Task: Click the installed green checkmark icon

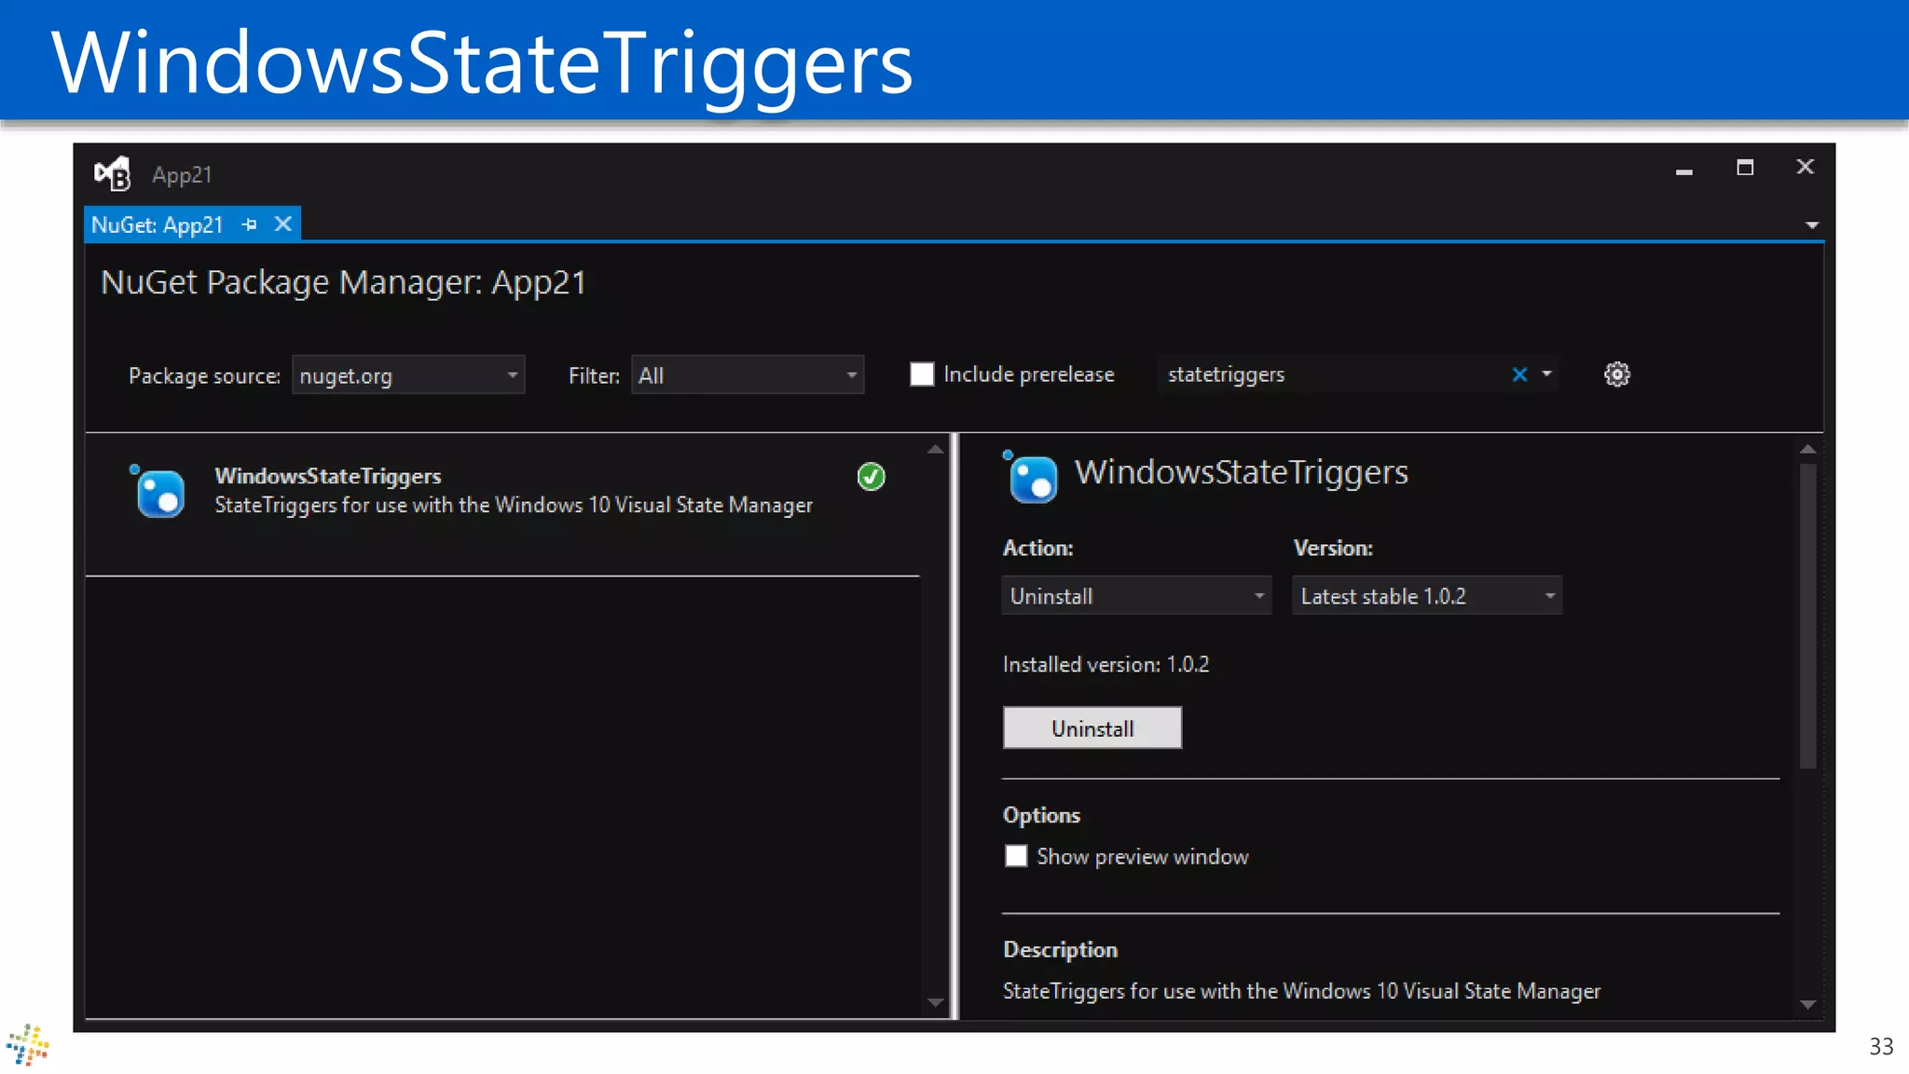Action: [871, 477]
